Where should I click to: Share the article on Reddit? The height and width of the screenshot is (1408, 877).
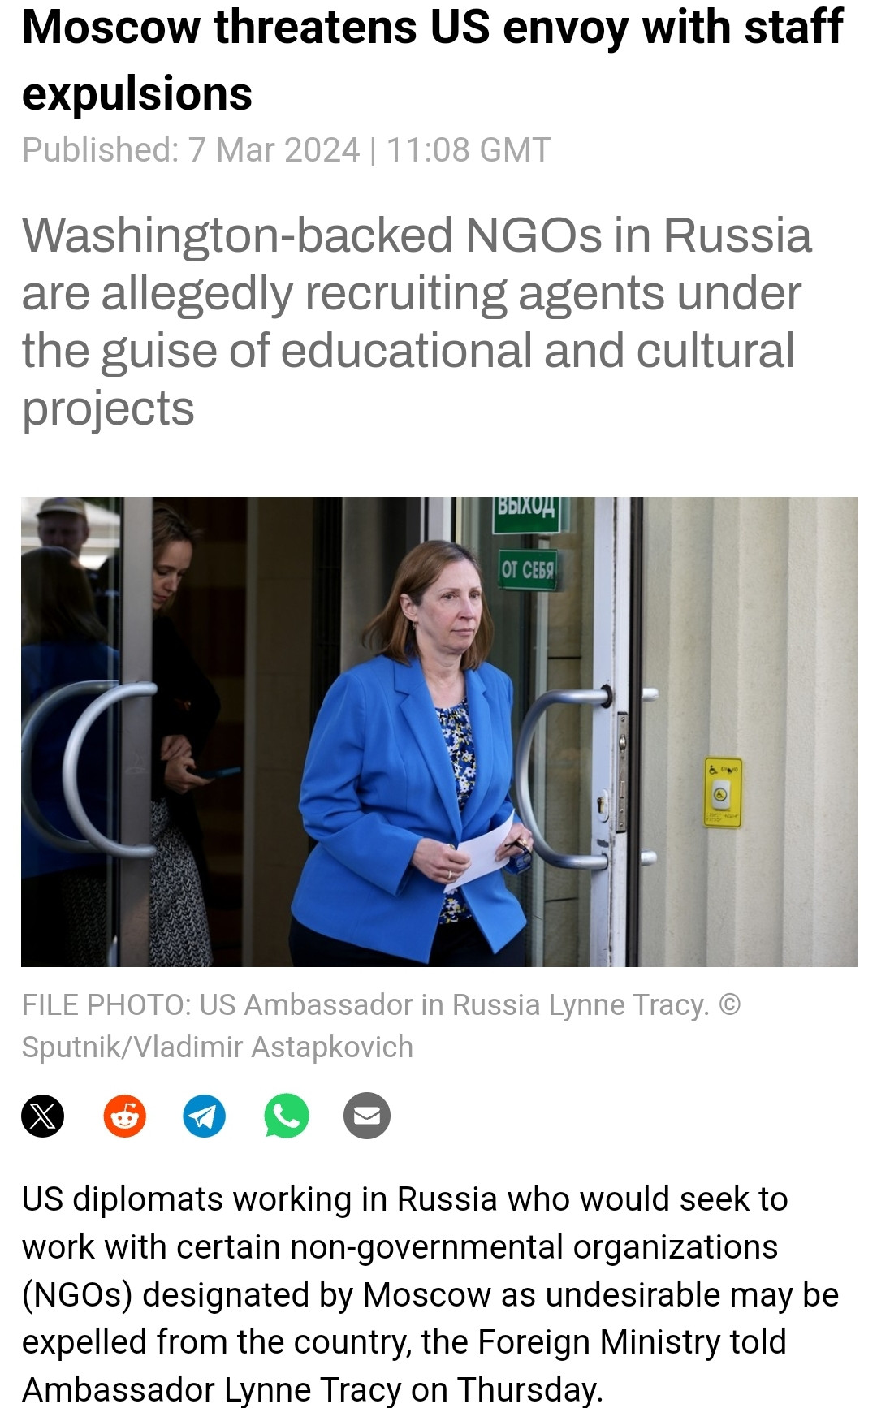click(124, 1116)
